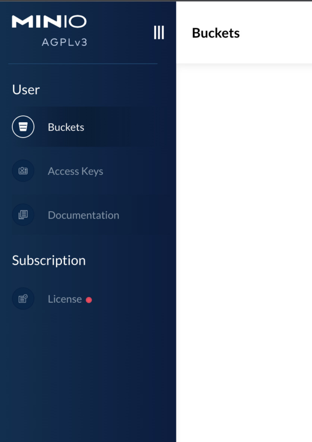The image size is (312, 442).
Task: Click the empty main content area
Action: (x=244, y=243)
